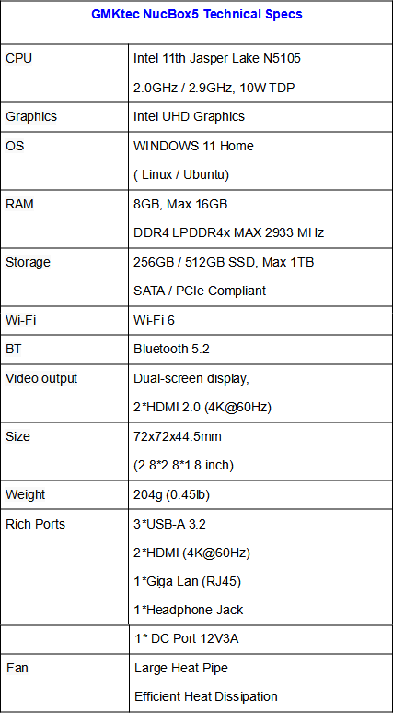Click DDR4 LPDDR4x MAX 2933 MHz text
Image resolution: width=393 pixels, height=713 pixels.
click(229, 232)
